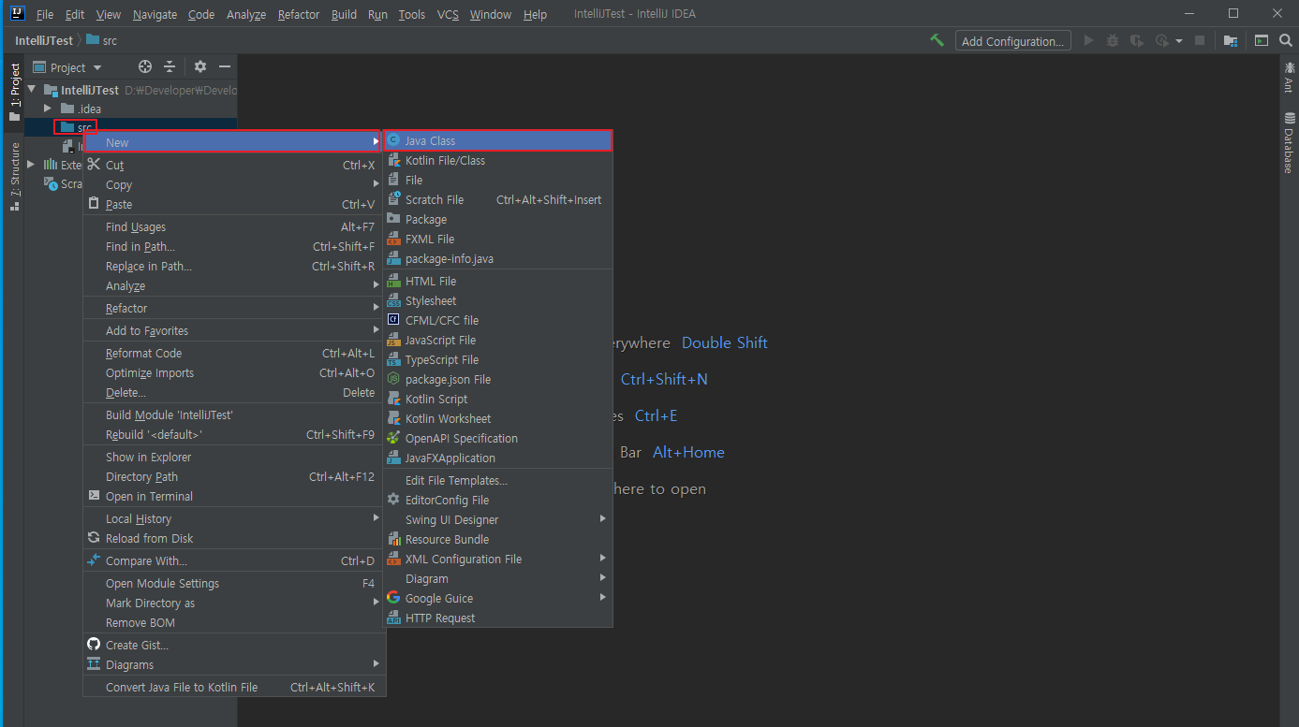Choose Reformat Code in context menu
Image resolution: width=1299 pixels, height=727 pixels.
(232, 353)
